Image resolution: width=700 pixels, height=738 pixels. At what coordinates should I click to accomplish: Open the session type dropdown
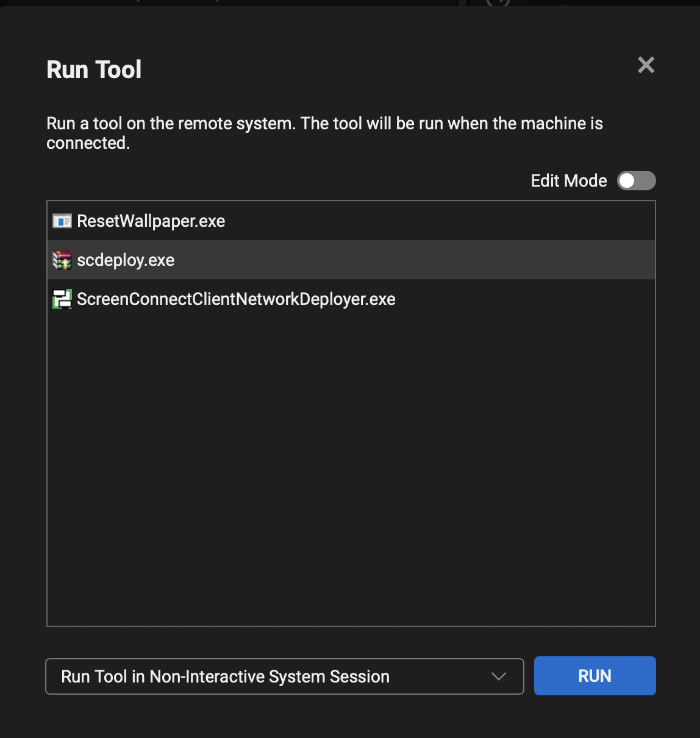click(284, 676)
